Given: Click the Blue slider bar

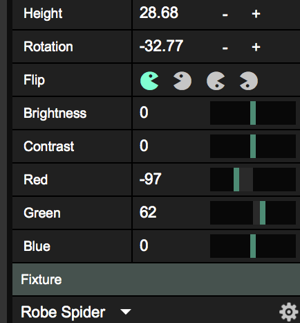Looking at the screenshot, I should [x=253, y=246].
